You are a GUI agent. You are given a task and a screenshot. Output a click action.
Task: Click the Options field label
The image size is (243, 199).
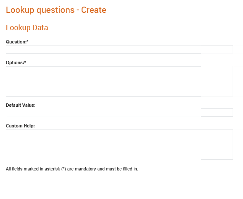[16, 62]
